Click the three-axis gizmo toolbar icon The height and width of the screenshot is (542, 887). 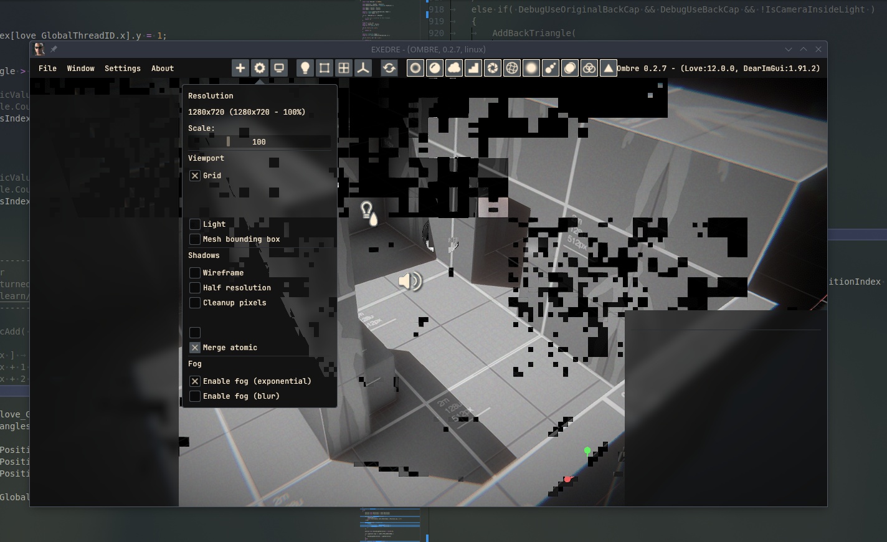[x=363, y=69]
